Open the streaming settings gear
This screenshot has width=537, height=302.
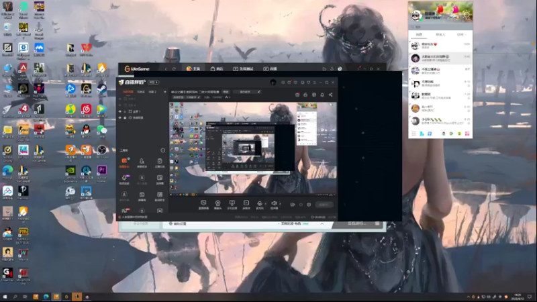[x=309, y=205]
